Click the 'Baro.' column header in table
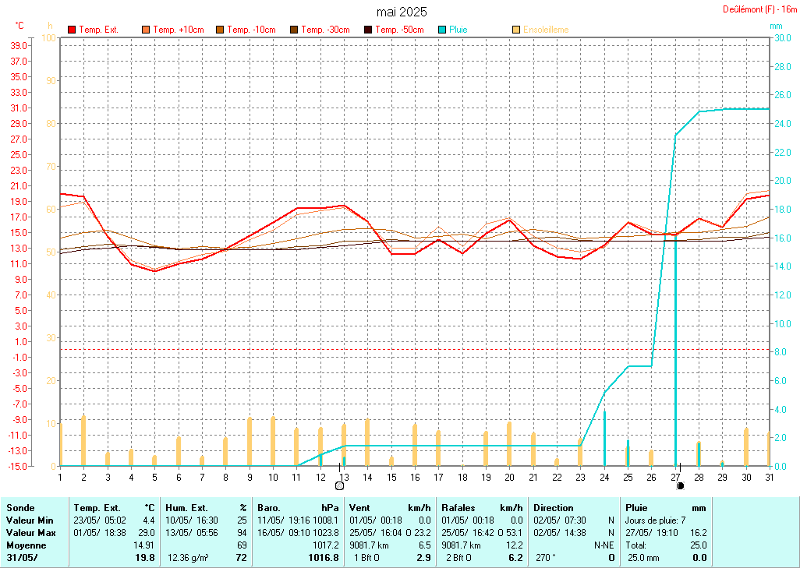The width and height of the screenshot is (800, 568). coord(269,507)
